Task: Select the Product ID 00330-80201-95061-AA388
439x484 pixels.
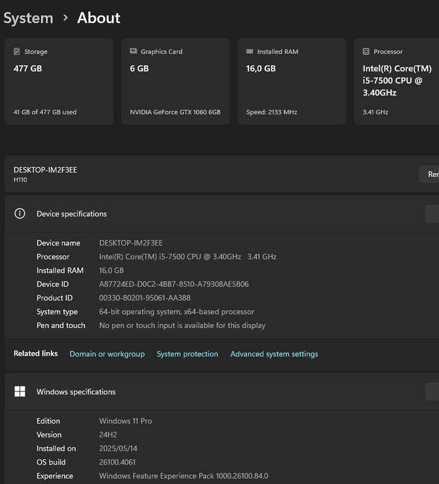Action: tap(145, 298)
